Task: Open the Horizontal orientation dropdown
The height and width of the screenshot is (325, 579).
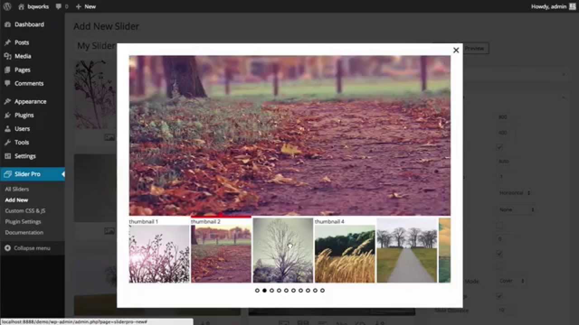Action: tap(514, 193)
